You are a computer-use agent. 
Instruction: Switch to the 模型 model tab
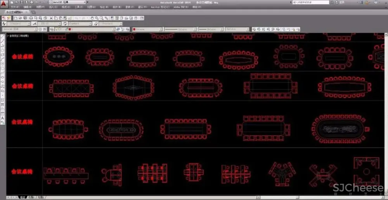(x=23, y=197)
